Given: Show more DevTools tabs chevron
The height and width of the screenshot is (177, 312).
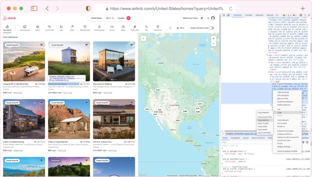Looking at the screenshot, I should click(277, 15).
